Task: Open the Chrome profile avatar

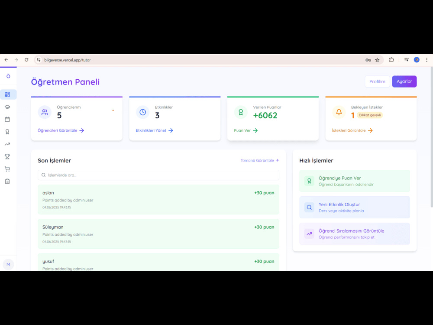Action: click(417, 60)
